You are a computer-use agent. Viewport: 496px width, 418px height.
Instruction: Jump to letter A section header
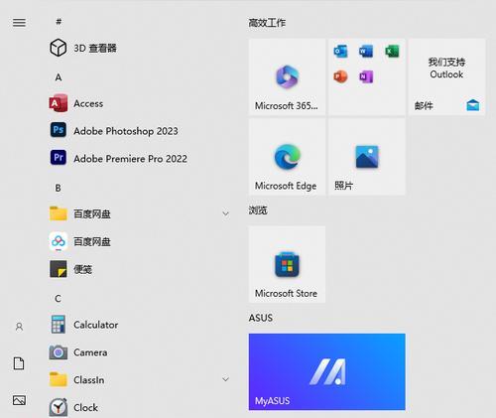[x=59, y=77]
